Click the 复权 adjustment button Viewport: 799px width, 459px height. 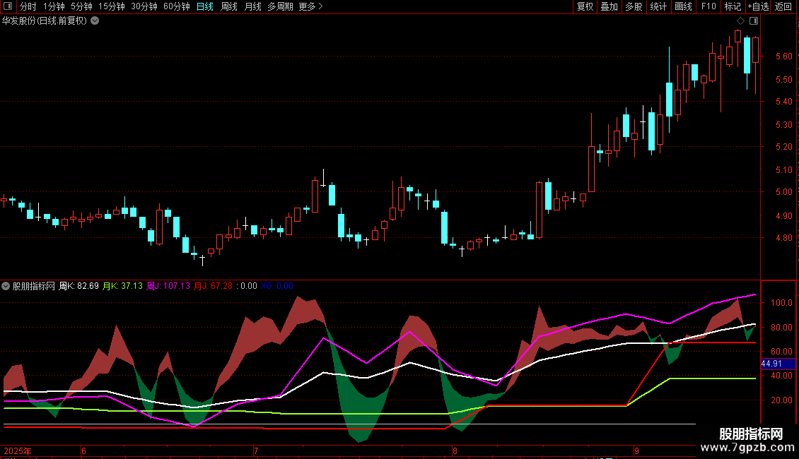(585, 7)
